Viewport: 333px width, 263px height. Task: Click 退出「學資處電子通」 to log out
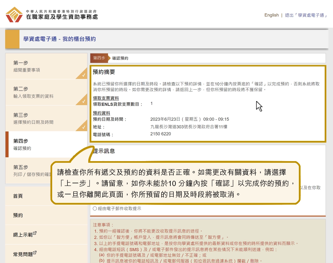pos(306,15)
